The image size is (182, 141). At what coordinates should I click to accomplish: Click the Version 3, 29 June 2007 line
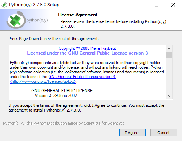point(56,96)
